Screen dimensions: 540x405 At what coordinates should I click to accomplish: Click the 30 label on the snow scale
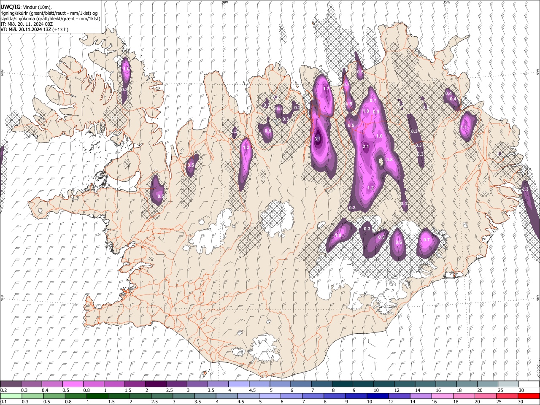coord(521,390)
